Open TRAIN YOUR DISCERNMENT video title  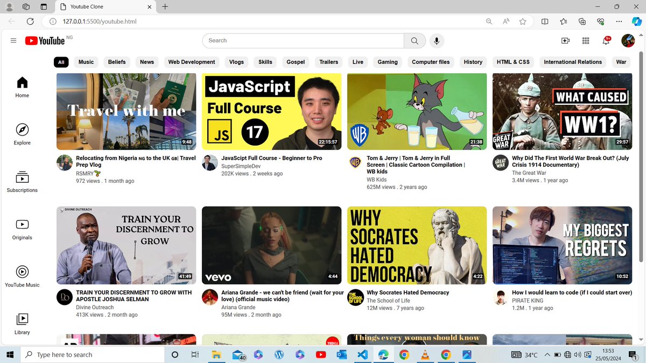[x=134, y=296]
